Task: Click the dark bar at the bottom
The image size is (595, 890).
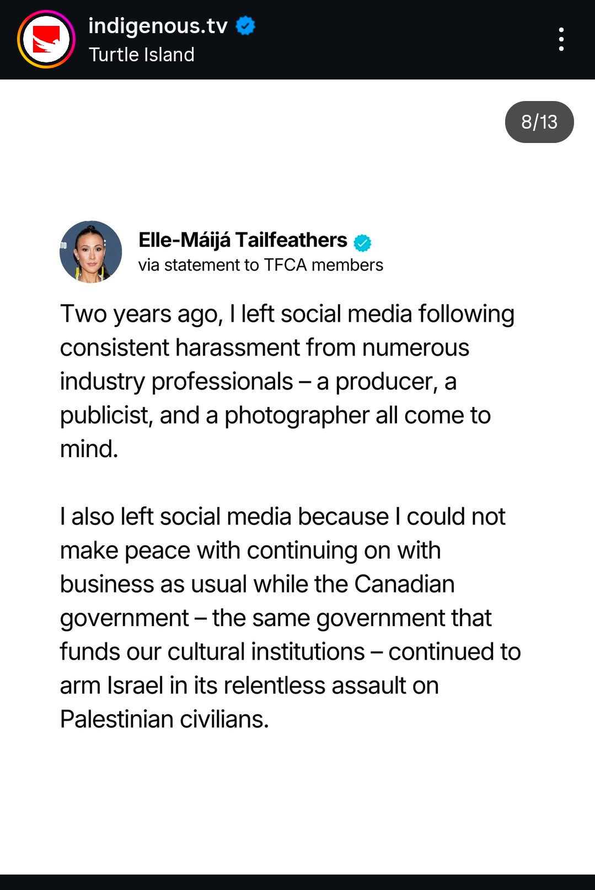Action: tap(298, 882)
